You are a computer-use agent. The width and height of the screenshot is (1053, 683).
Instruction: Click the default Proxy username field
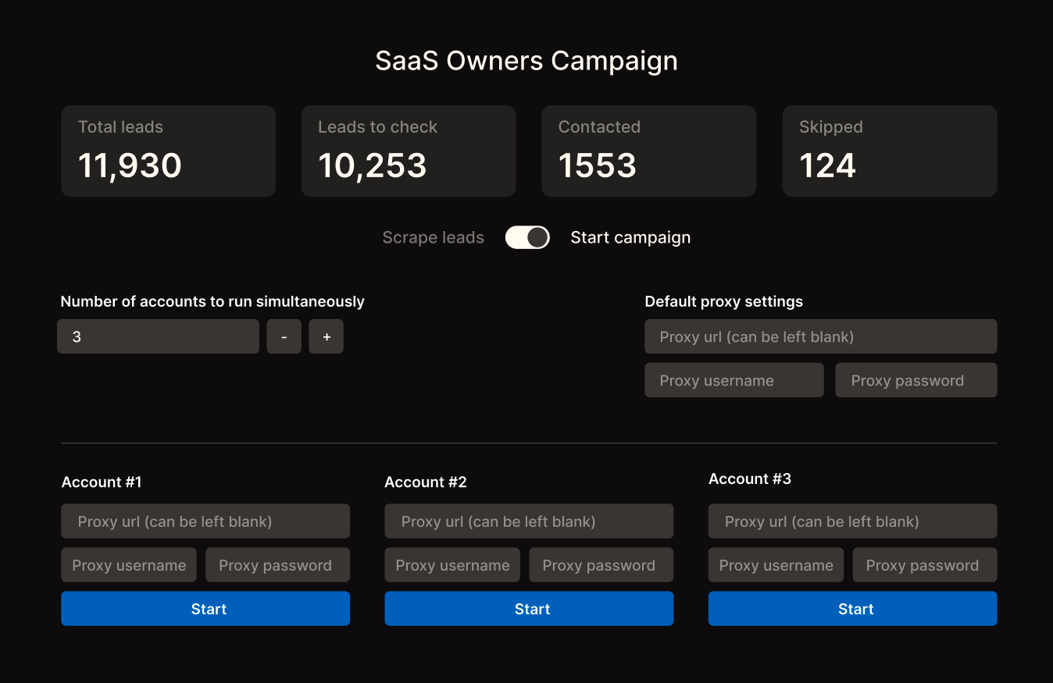coord(734,380)
